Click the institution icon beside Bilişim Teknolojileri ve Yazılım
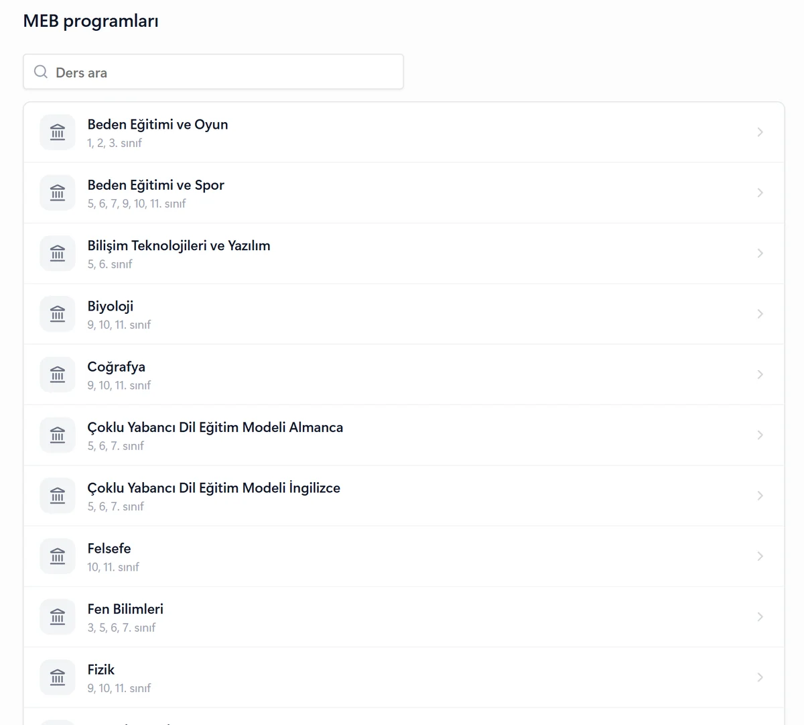804x725 pixels. [x=58, y=254]
